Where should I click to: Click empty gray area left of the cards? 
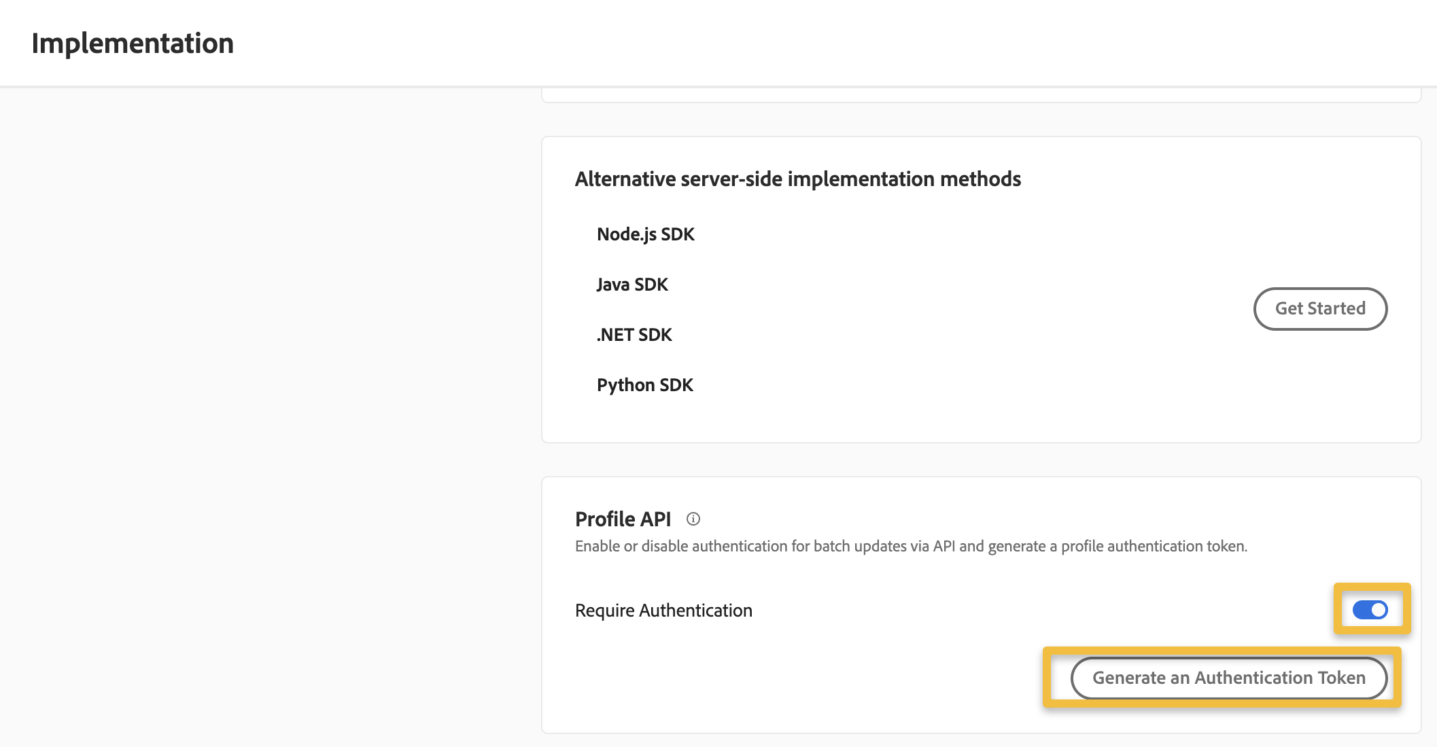coord(272,407)
